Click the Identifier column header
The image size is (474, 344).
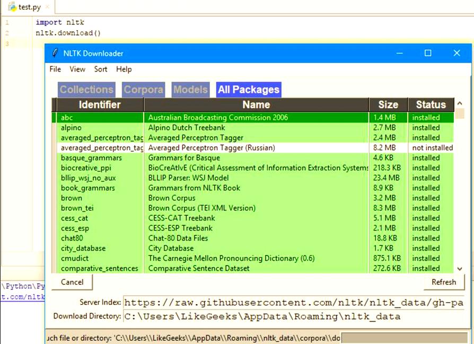point(100,104)
